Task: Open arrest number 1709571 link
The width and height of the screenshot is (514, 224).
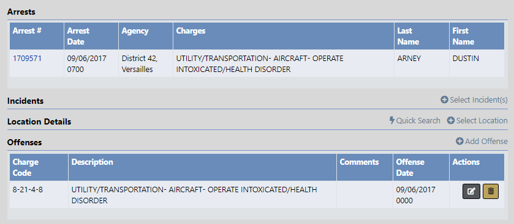Action: tap(27, 59)
